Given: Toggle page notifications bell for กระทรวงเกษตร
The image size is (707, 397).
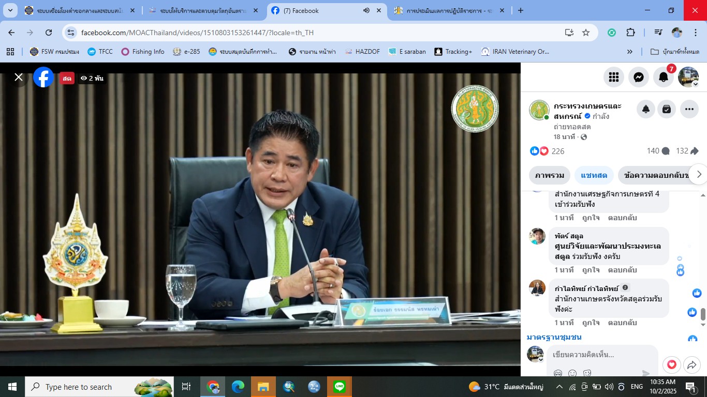Looking at the screenshot, I should [x=646, y=109].
